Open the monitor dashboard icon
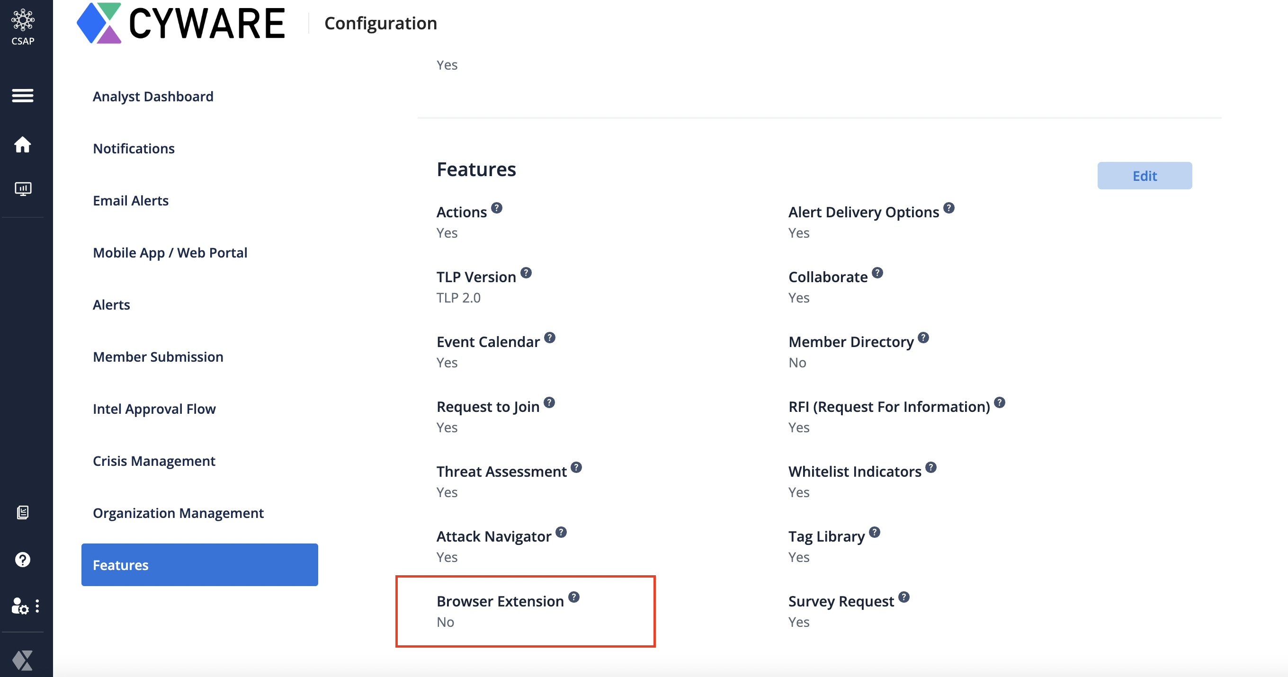Image resolution: width=1288 pixels, height=677 pixels. pos(23,188)
